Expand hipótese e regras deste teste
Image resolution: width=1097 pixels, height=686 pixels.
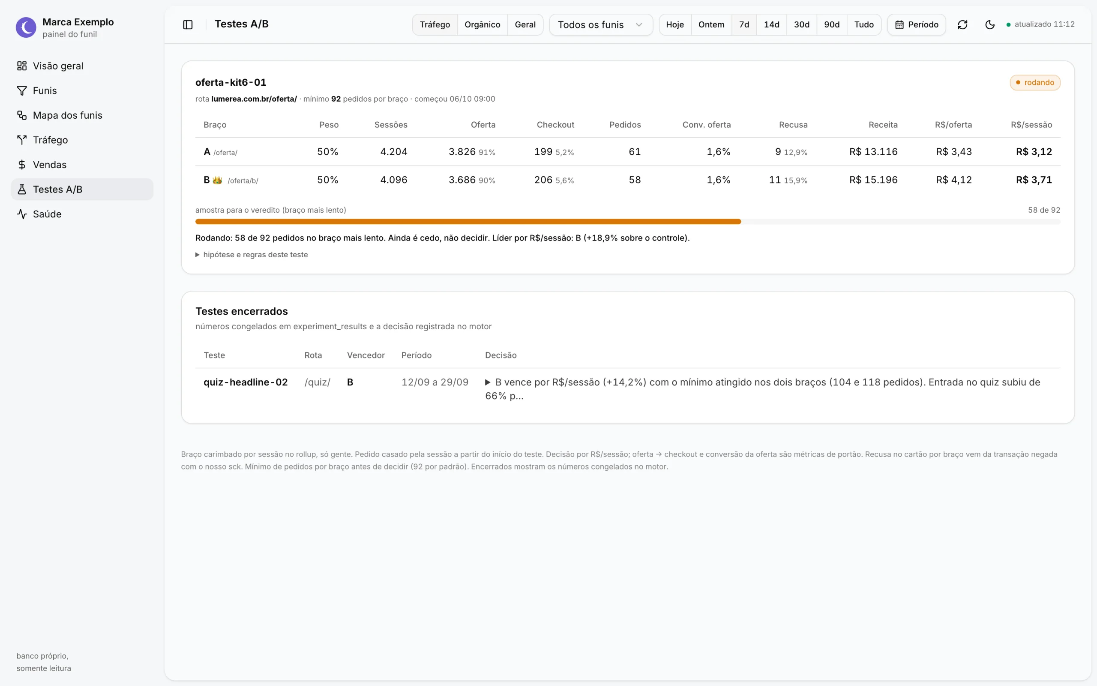point(252,255)
